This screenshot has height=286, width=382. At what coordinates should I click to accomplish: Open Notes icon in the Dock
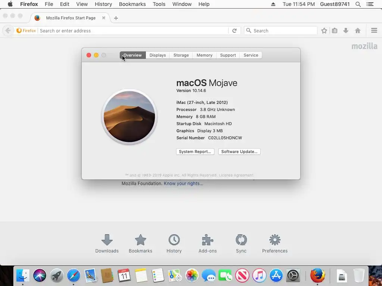coord(141,276)
